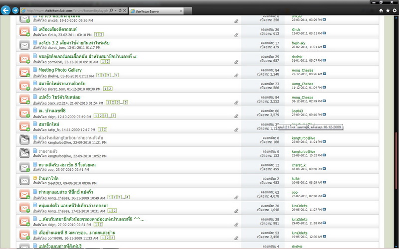The height and width of the screenshot is (249, 399).
Task: Open a new blank tab
Action: click(x=188, y=11)
